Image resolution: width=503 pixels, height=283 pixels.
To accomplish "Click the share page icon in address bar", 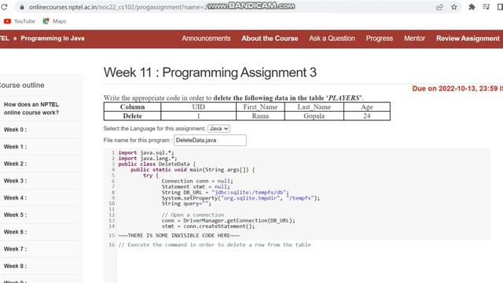I will coord(439,7).
